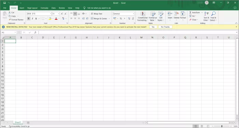
Task: Toggle Wrap Text
Action: (97, 14)
